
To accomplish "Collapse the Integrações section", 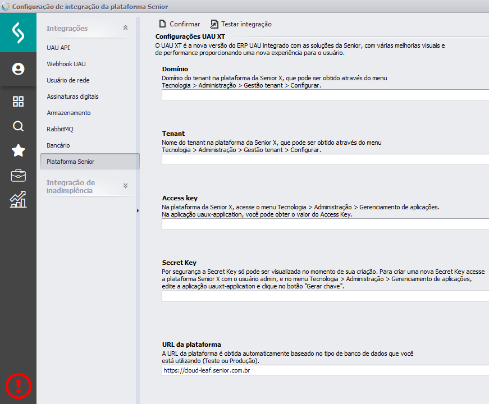I will point(125,27).
